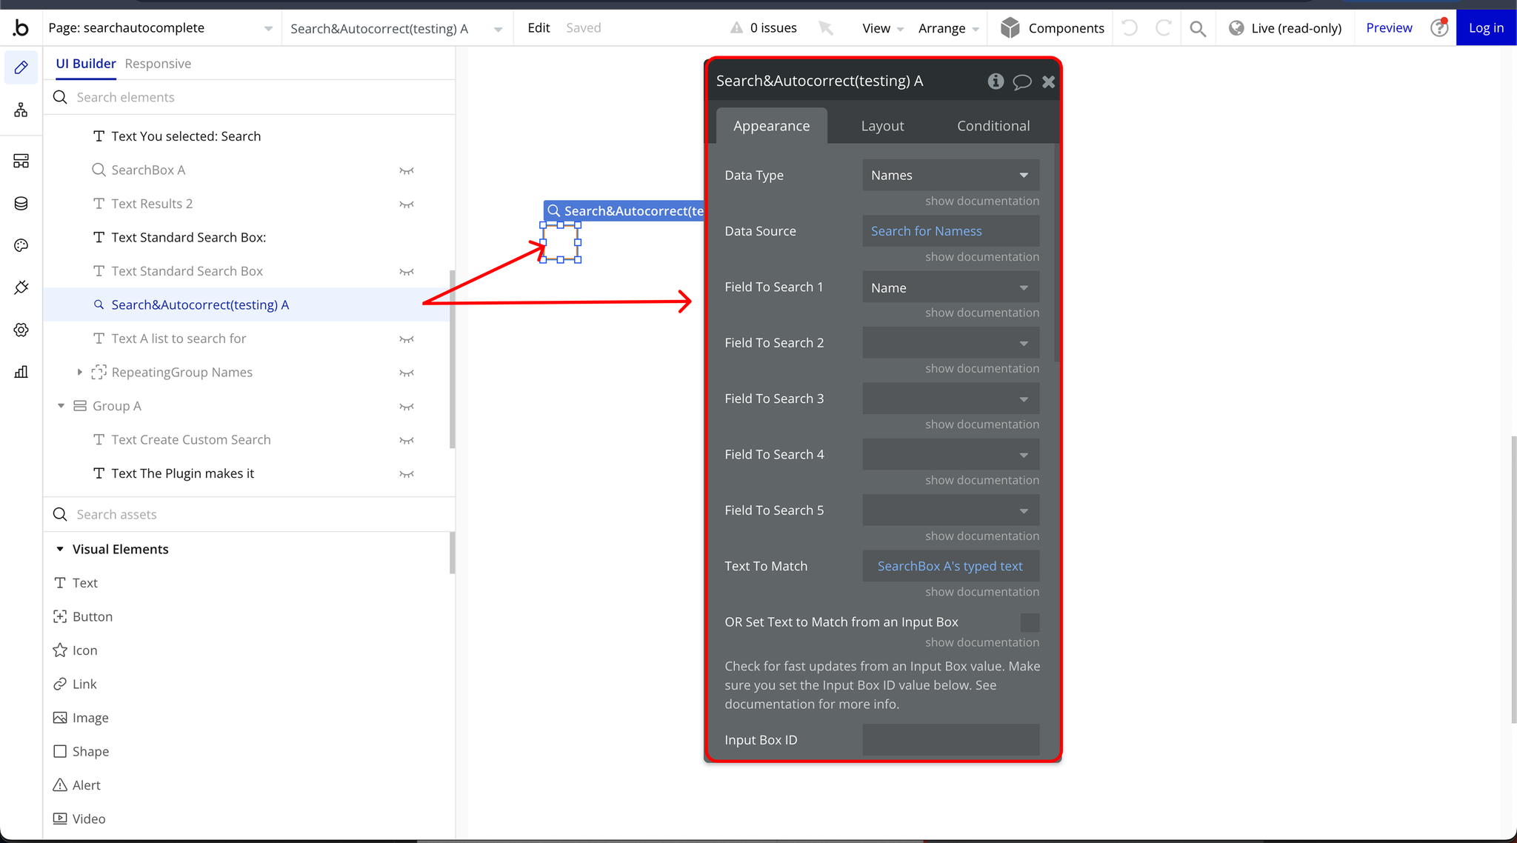Click the magnifier search icon in top toolbar
Screen dimensions: 1517x843
1198,28
